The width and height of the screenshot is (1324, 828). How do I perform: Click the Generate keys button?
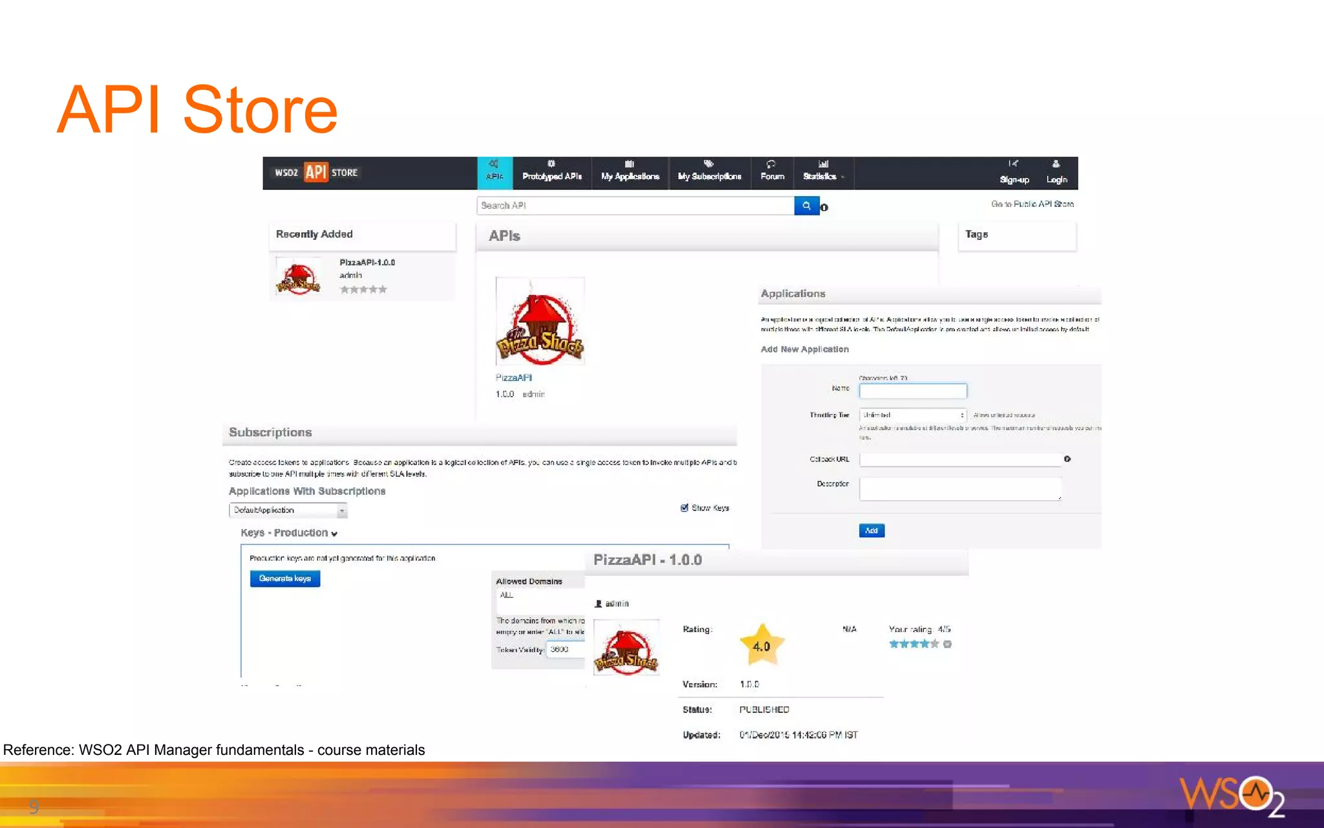(x=284, y=578)
